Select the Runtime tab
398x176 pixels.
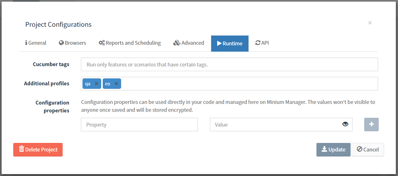[230, 43]
